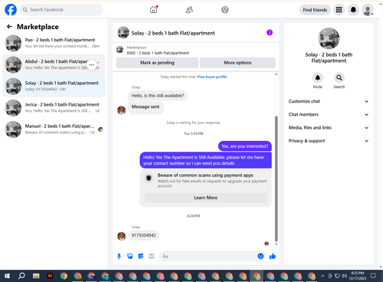Click the purple conversation information icon
383x282 pixels.
coord(270,32)
